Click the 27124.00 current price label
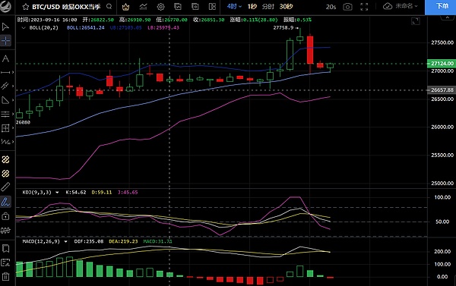This screenshot has width=456, height=286. pos(442,63)
